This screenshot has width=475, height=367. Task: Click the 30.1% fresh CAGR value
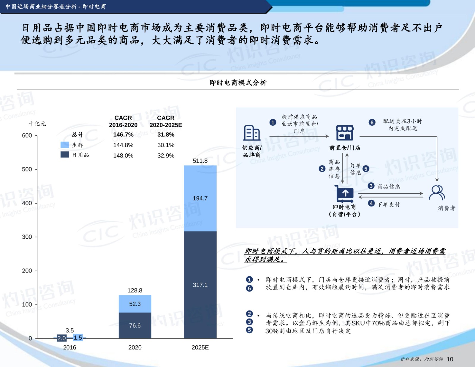tap(166, 145)
